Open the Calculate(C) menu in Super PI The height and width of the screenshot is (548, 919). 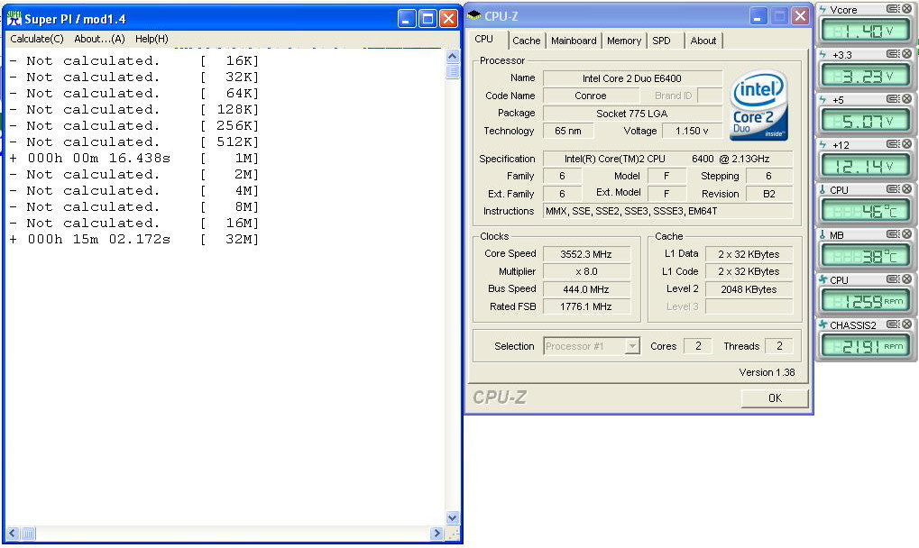37,39
